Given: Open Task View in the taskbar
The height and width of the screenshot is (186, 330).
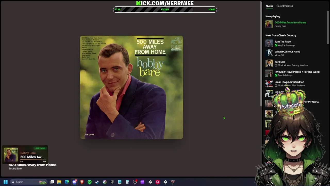Looking at the screenshot, I should (x=52, y=182).
